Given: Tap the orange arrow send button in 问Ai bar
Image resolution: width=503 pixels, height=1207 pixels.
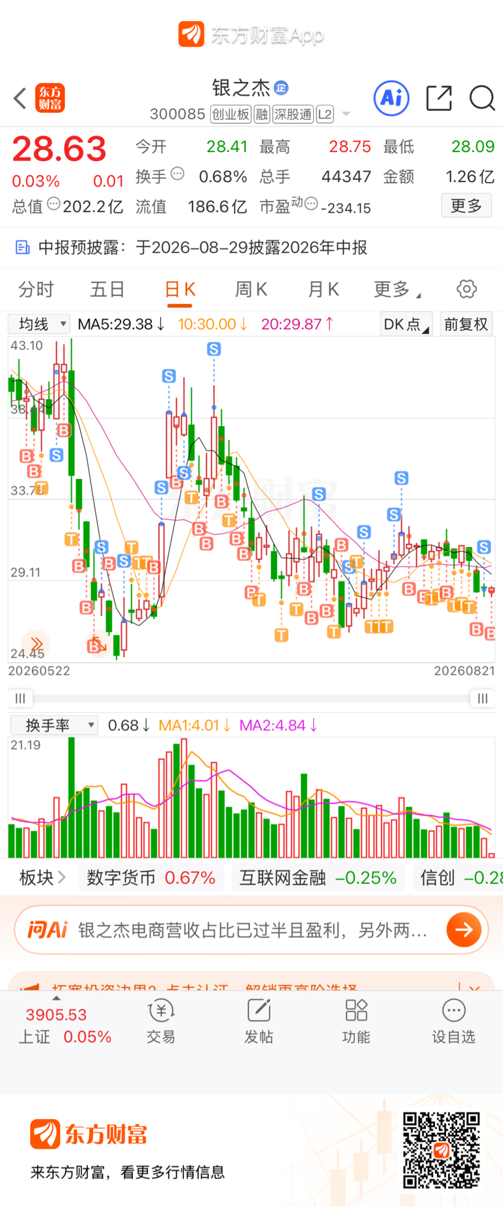Looking at the screenshot, I should 464,930.
